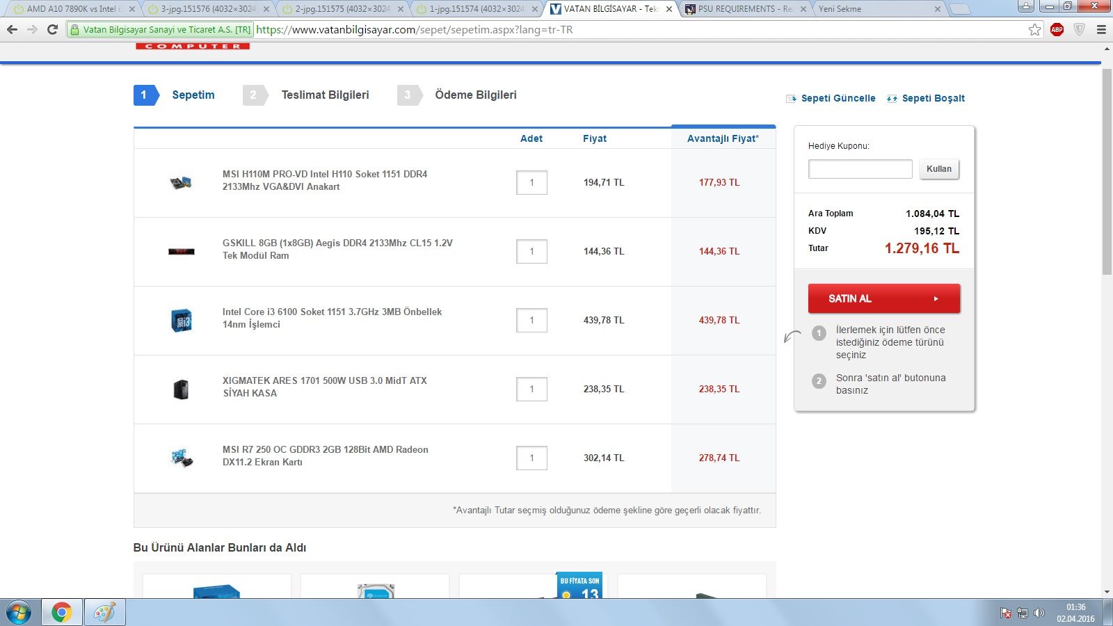Click the quantity field for MSI H110M
The width and height of the screenshot is (1113, 626).
tap(531, 182)
